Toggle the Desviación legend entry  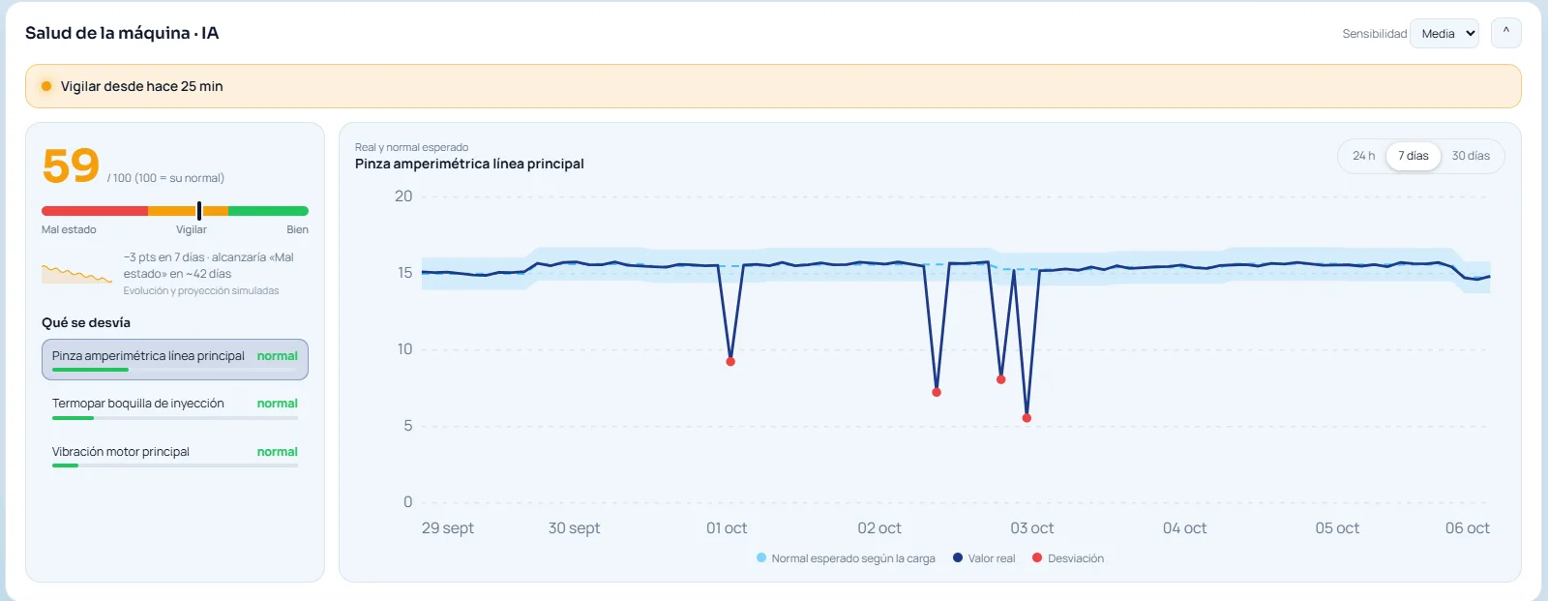click(x=1068, y=558)
